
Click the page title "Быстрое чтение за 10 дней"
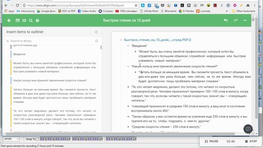coord(127,20)
